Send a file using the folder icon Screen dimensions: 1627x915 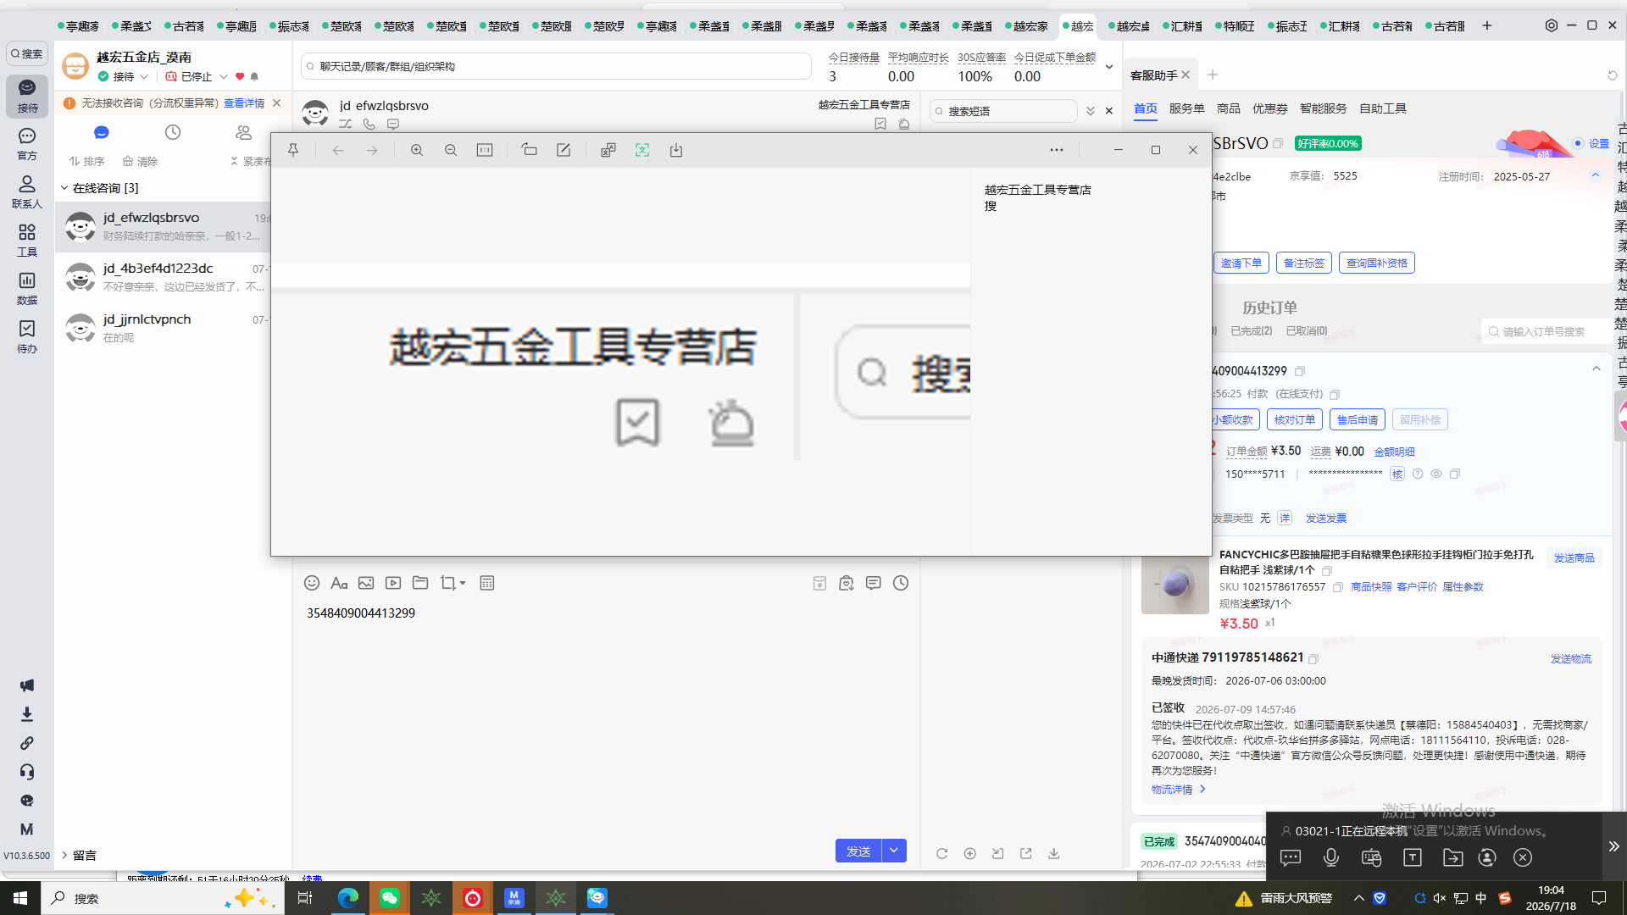pyautogui.click(x=420, y=583)
